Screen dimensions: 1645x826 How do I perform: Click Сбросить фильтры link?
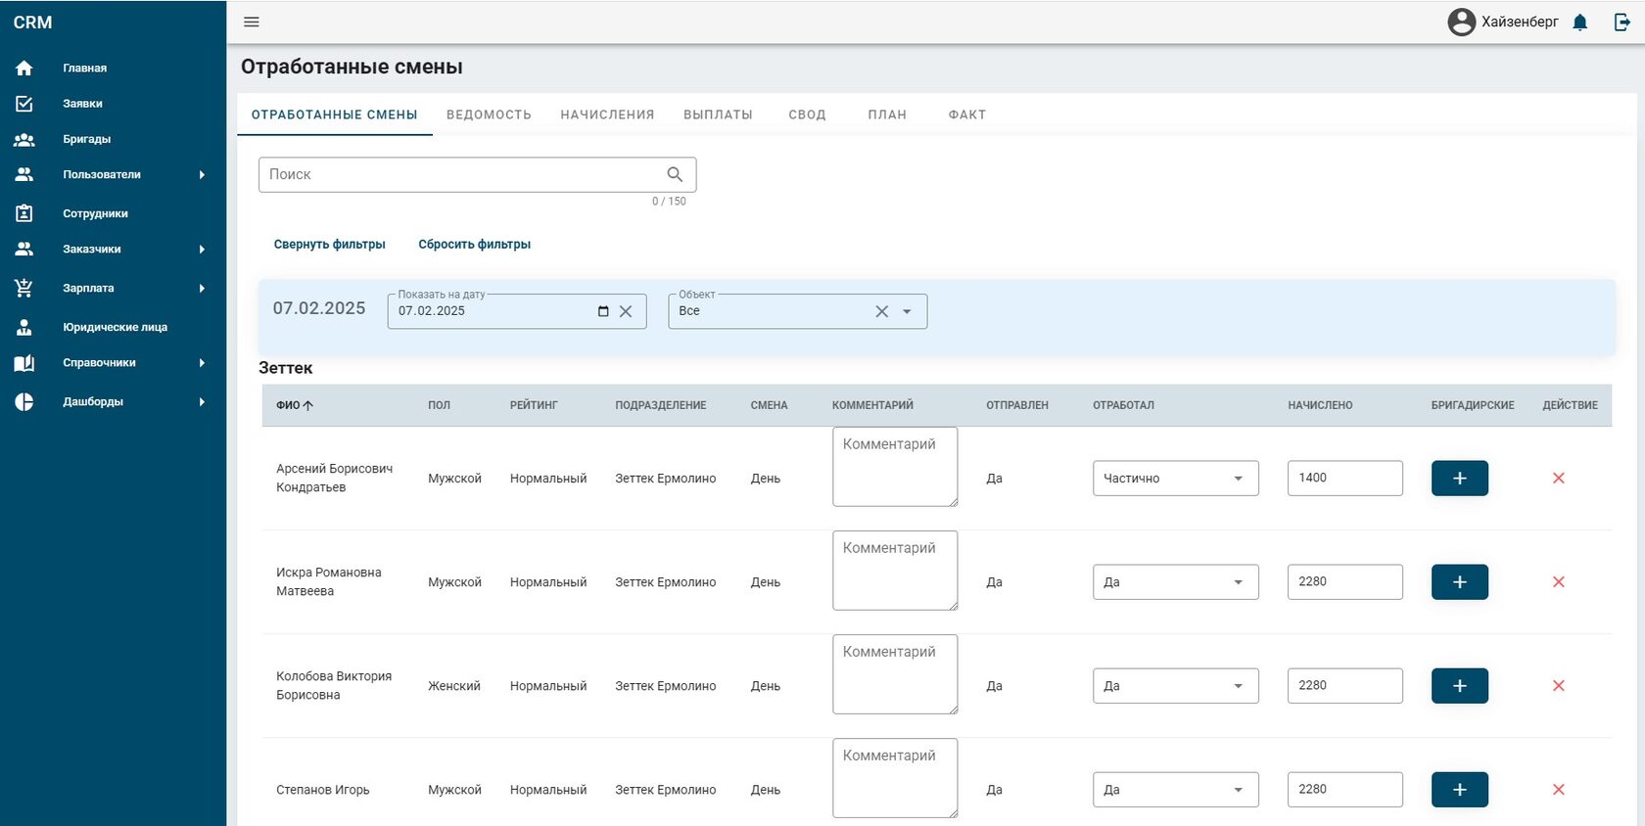tap(475, 245)
